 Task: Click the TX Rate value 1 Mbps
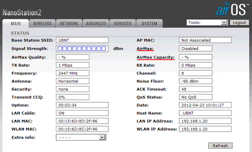coord(72,65)
